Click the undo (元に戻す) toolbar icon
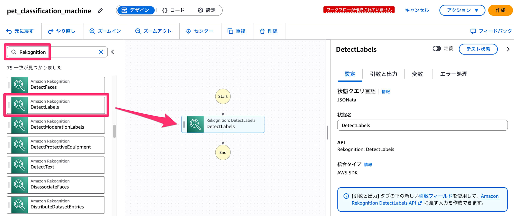Image resolution: width=514 pixels, height=216 pixels. [x=9, y=31]
